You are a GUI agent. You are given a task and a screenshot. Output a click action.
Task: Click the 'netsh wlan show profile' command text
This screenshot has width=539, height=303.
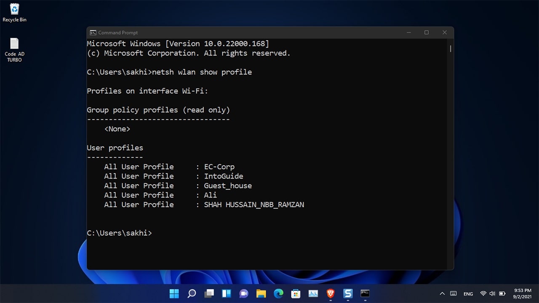click(x=202, y=72)
